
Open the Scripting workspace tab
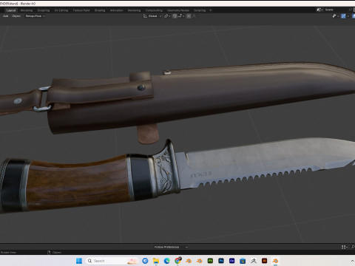pos(200,10)
